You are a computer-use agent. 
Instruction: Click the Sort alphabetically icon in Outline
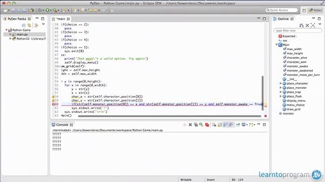(x=302, y=25)
